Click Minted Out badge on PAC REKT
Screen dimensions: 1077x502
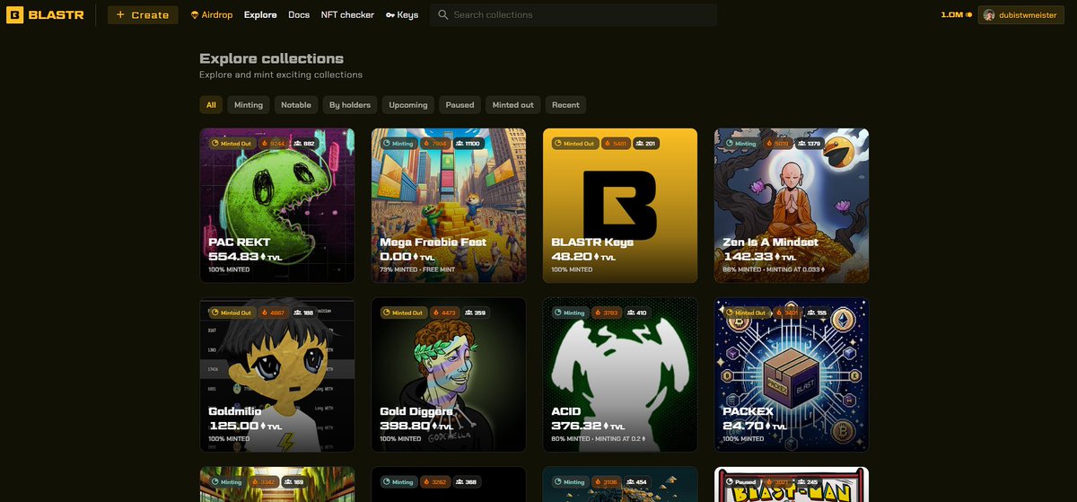tap(232, 144)
